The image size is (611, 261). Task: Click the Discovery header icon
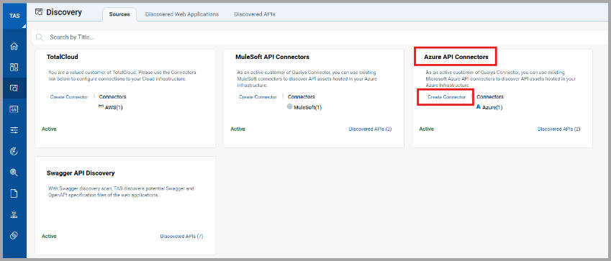pos(39,12)
